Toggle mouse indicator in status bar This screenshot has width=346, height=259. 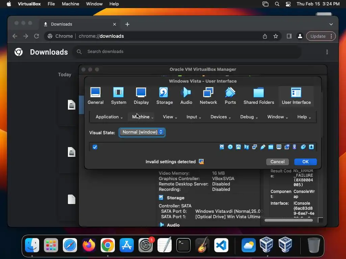tap(303, 147)
